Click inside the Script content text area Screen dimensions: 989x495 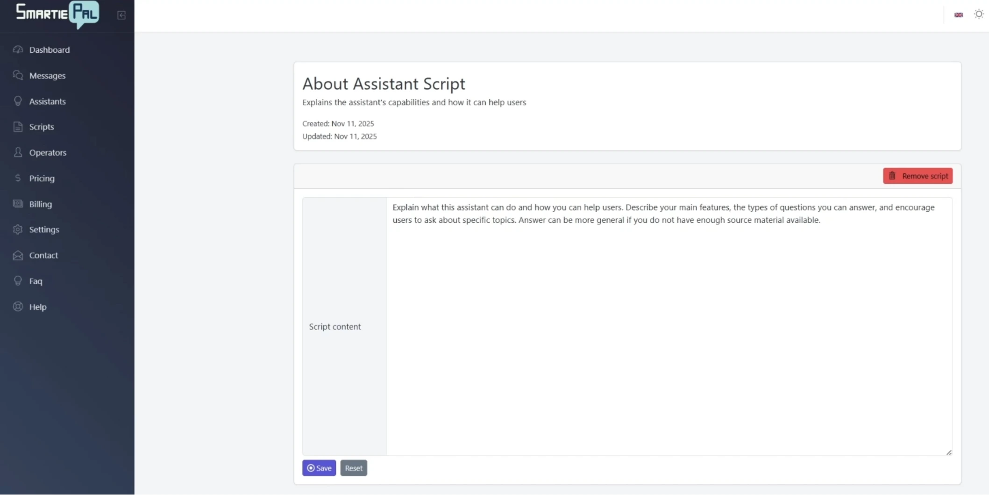(669, 327)
